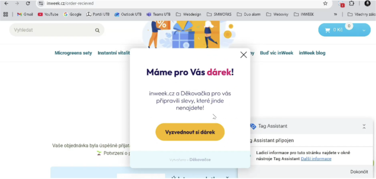Click the search magnifier icon
376x179 pixels.
97,30
